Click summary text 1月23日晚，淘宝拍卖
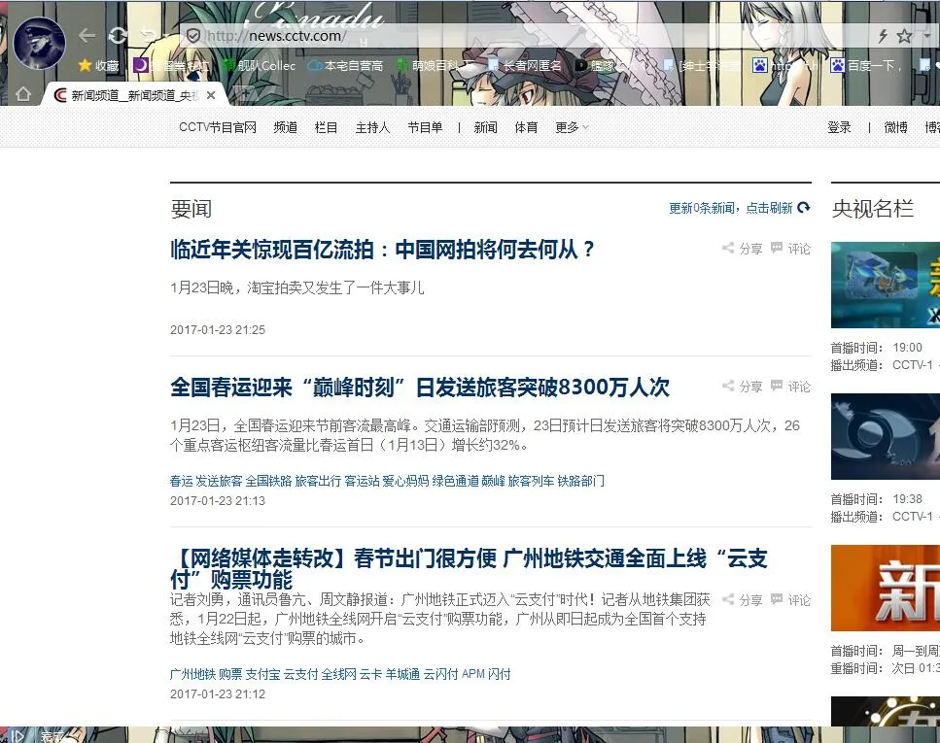 tap(297, 288)
